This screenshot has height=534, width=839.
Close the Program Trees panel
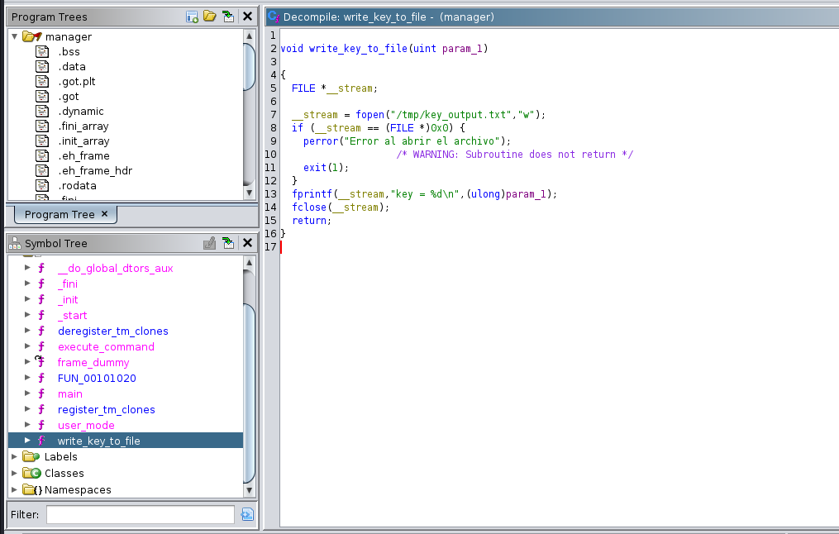point(247,17)
